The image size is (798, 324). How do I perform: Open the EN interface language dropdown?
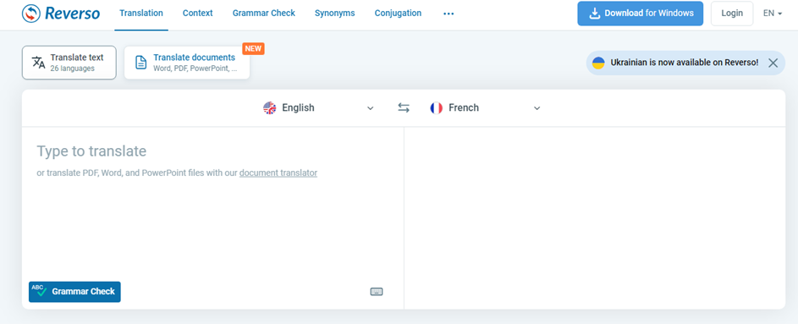point(773,14)
